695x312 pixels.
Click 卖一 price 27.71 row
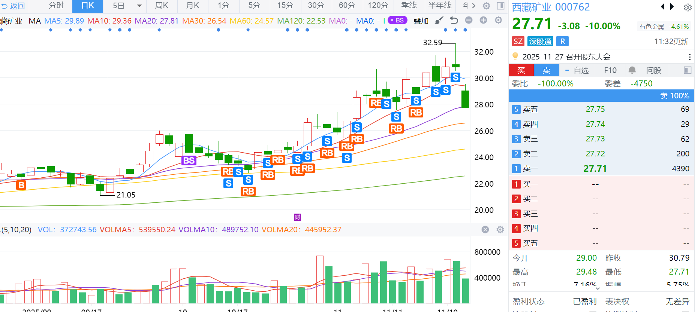pos(601,169)
